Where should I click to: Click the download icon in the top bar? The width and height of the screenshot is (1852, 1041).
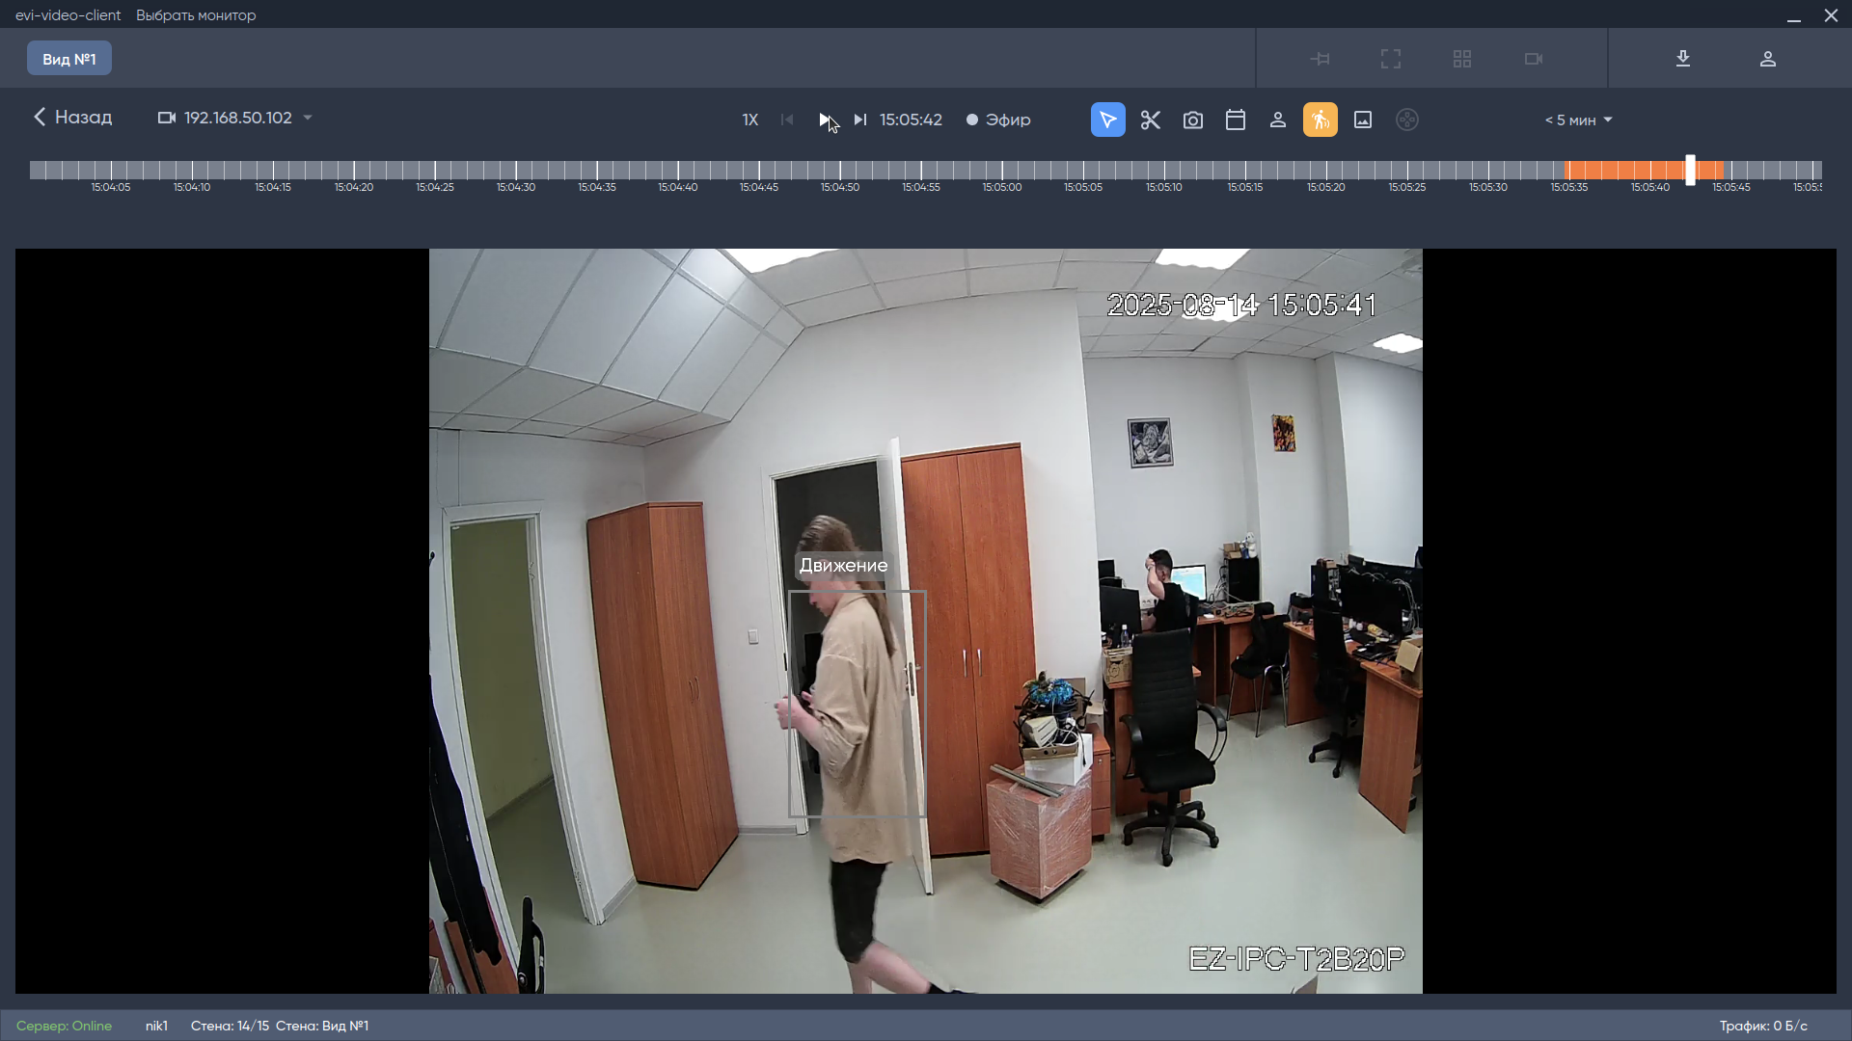[1683, 59]
